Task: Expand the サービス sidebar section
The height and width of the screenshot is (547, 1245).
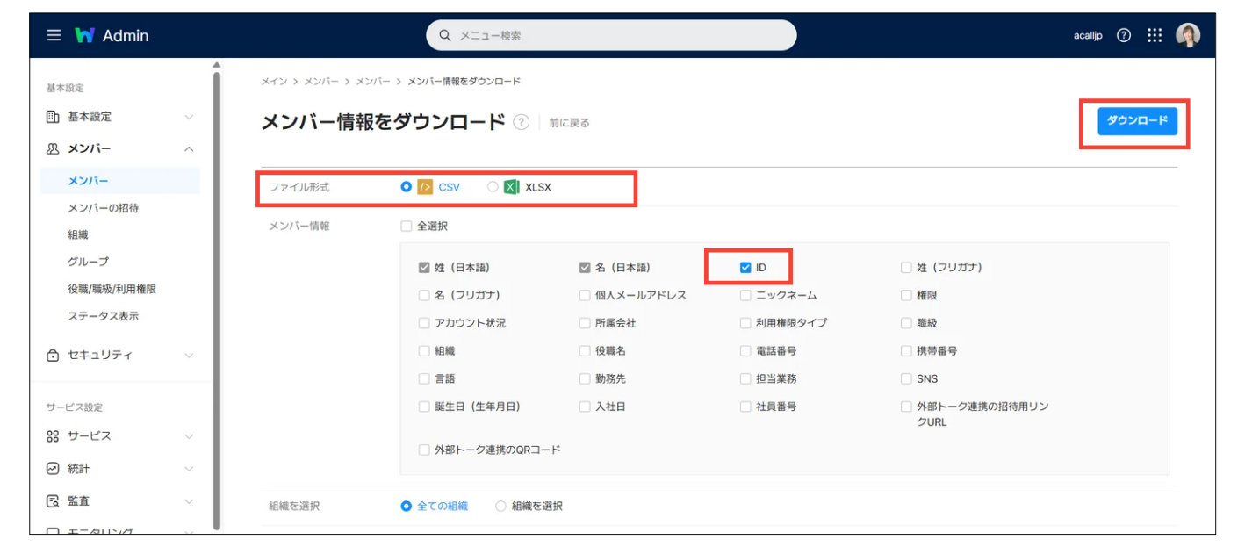Action: (x=189, y=436)
